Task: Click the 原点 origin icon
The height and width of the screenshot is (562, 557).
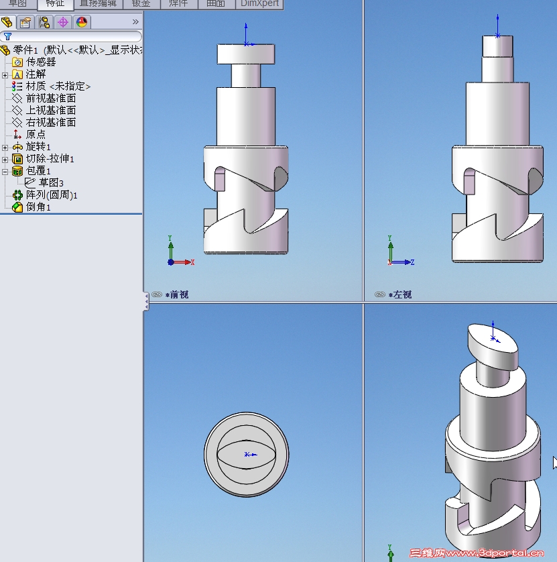Action: point(17,134)
